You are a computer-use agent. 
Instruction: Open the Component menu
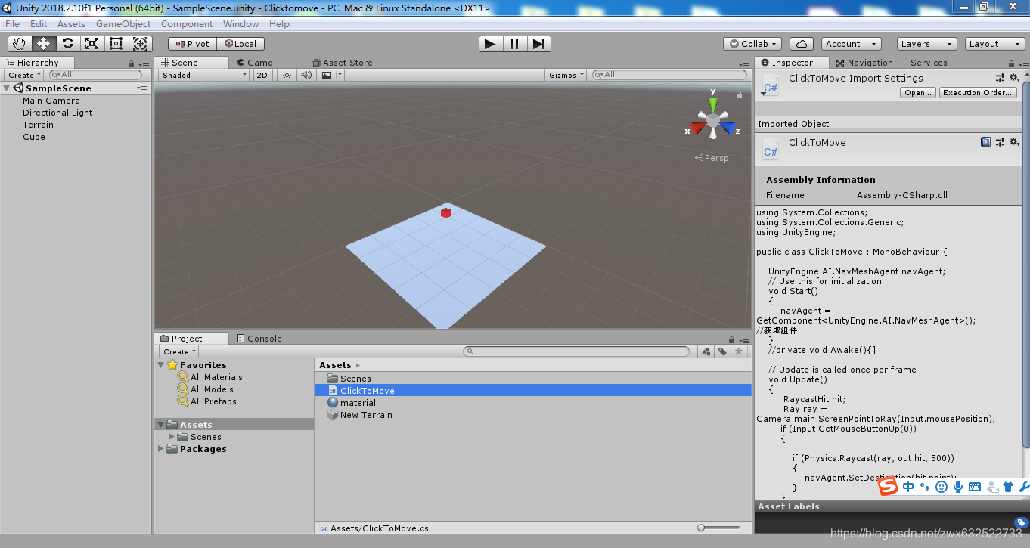[187, 24]
